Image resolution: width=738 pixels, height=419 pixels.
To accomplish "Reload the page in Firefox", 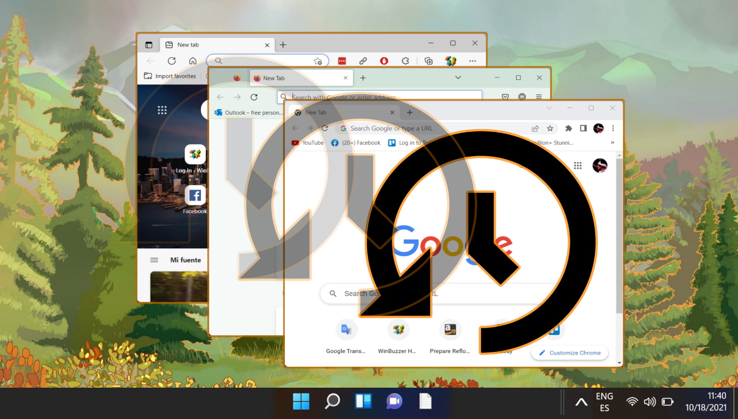I will (x=254, y=97).
